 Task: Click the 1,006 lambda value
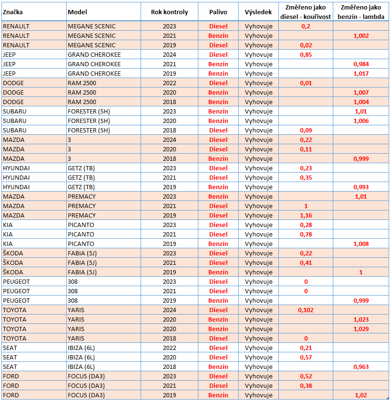click(361, 121)
